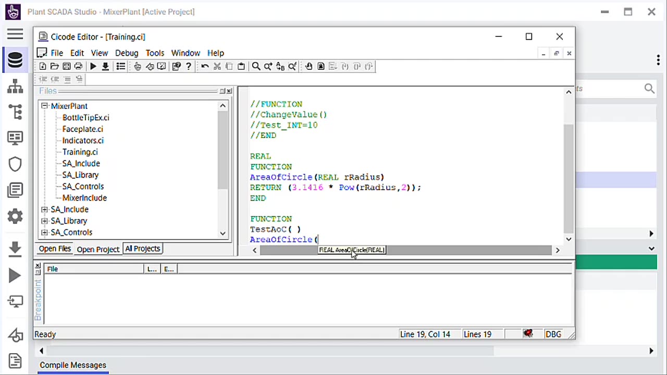Open the tree-branch model icon in sidebar
Image resolution: width=667 pixels, height=375 pixels.
(15, 112)
